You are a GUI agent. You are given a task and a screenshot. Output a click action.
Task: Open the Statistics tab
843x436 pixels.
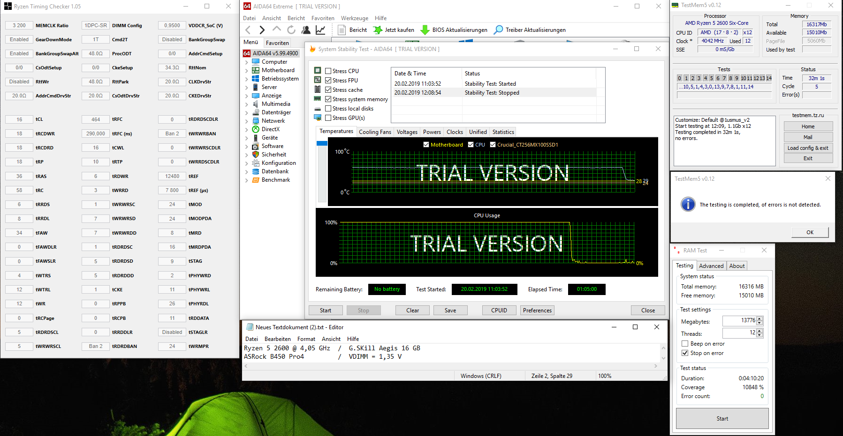[x=503, y=132]
